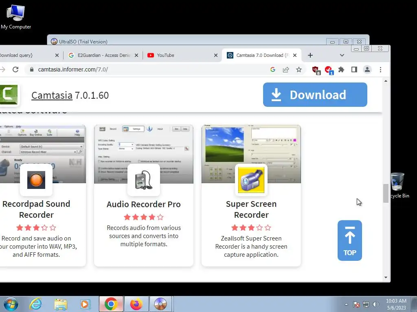Click the site lock security icon

point(32,69)
